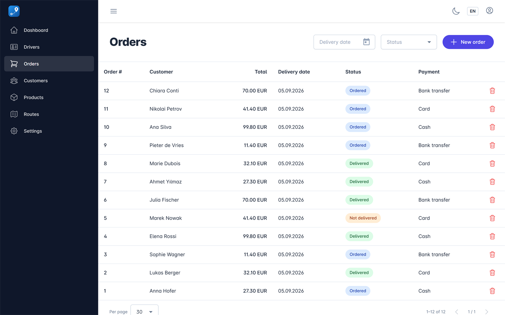The width and height of the screenshot is (505, 315).
Task: Go to Dashboard in the sidebar
Action: (49, 30)
